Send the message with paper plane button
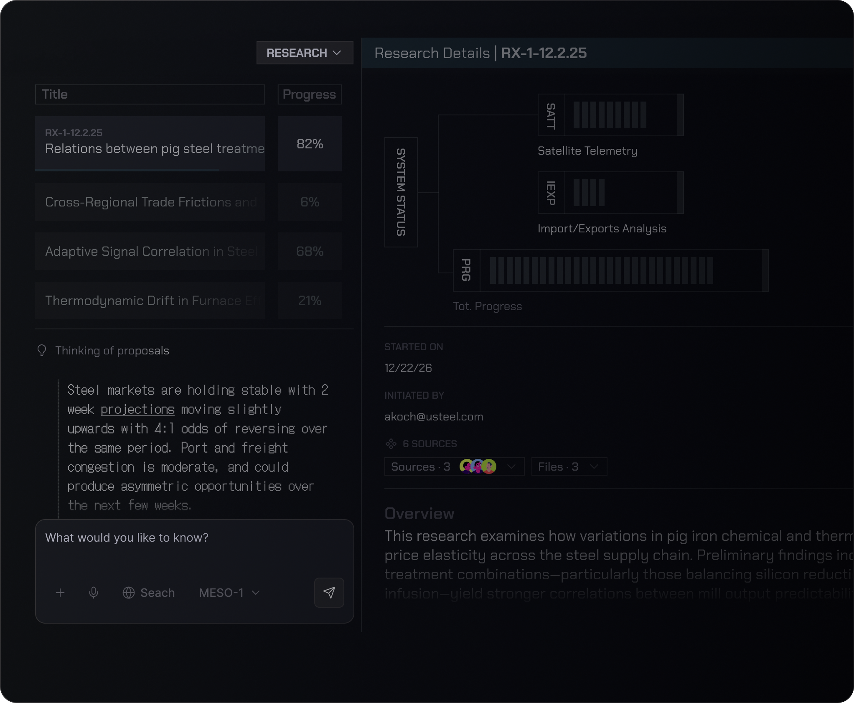Viewport: 854px width, 703px height. tap(329, 593)
